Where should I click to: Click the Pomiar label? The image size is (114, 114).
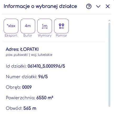pyautogui.click(x=61, y=36)
